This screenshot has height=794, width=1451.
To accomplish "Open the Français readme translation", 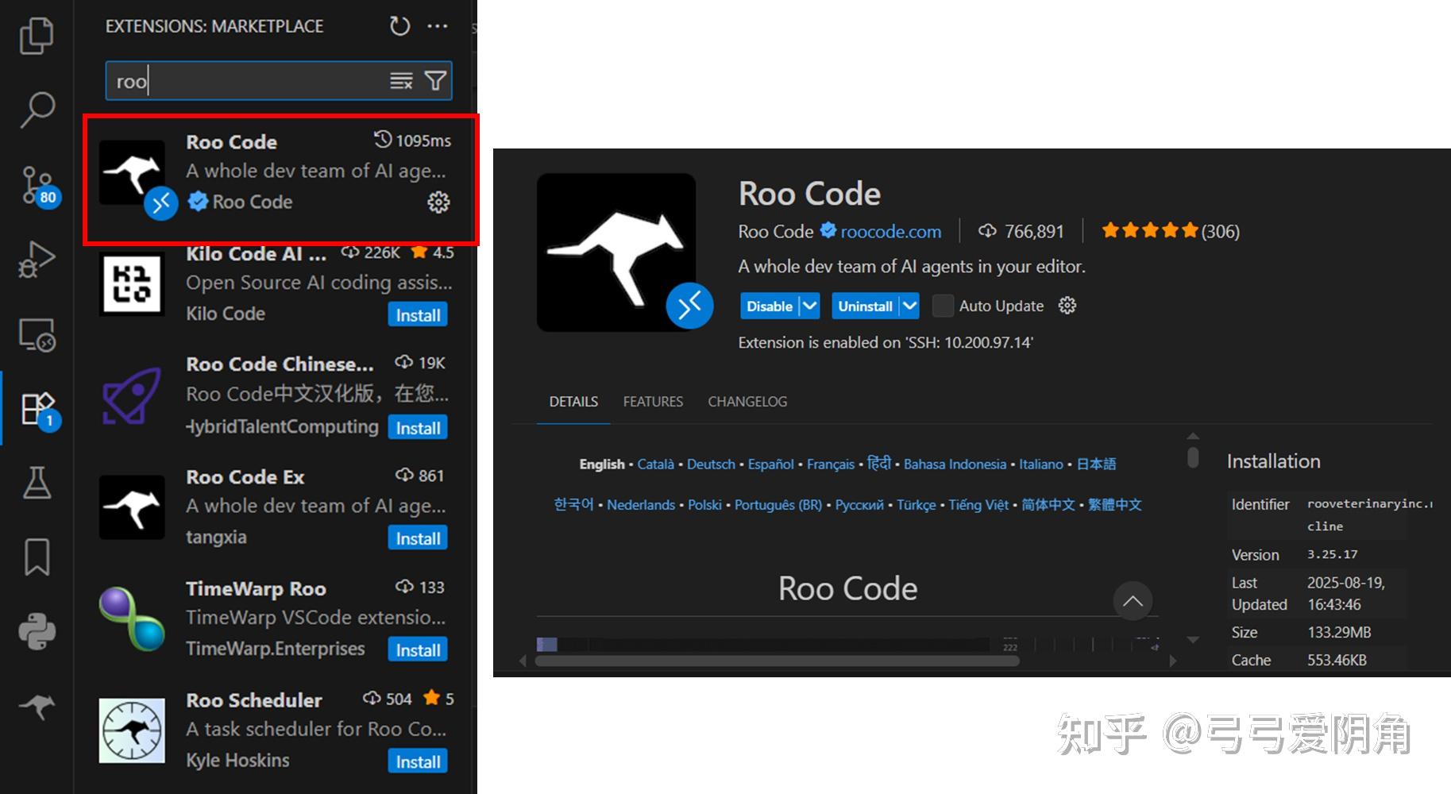I will (831, 464).
